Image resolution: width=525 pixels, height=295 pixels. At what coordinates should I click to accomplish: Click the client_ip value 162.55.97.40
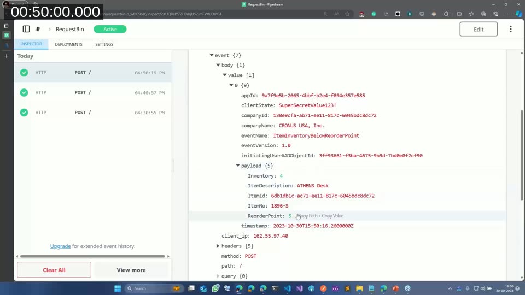point(271,236)
